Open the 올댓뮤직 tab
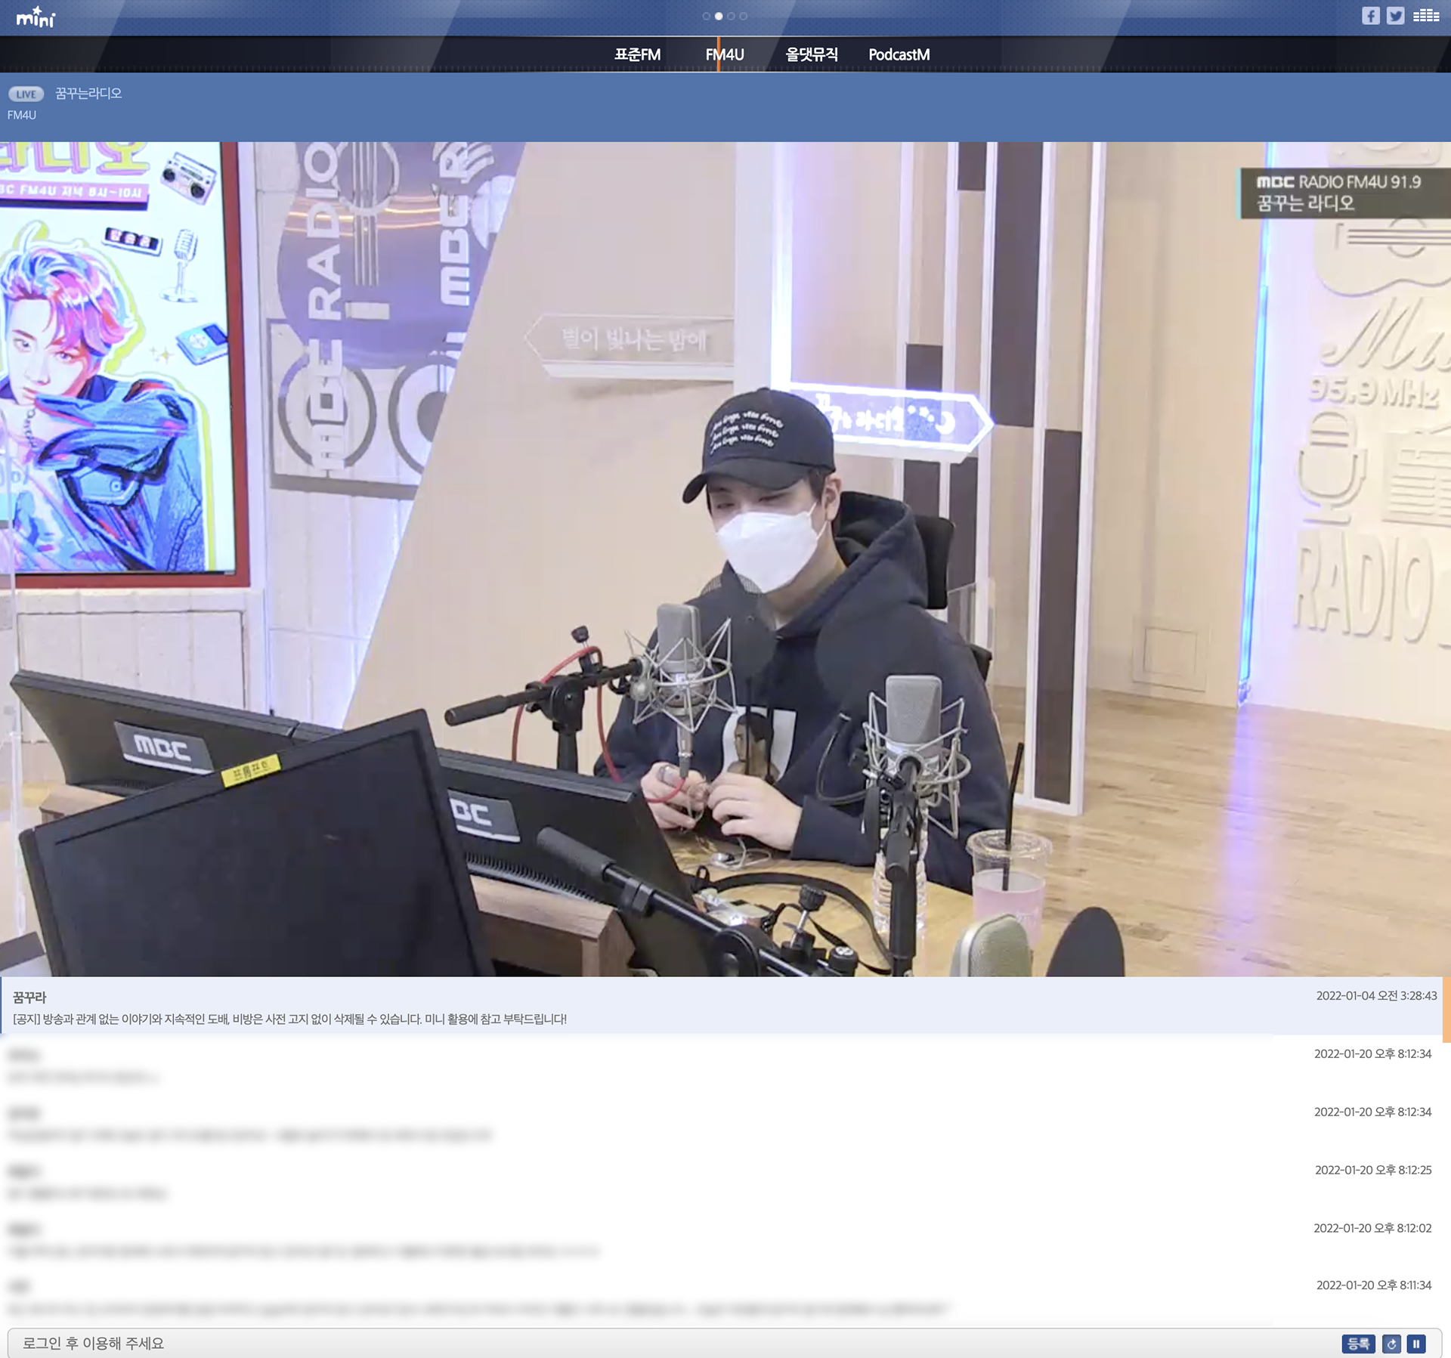This screenshot has width=1451, height=1358. click(x=811, y=54)
